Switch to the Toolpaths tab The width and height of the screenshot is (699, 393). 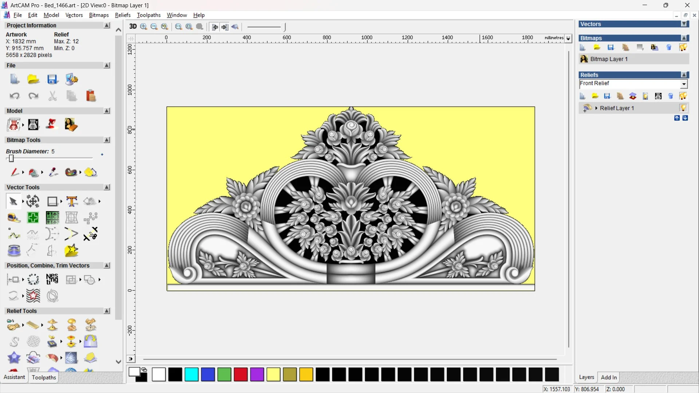tap(44, 377)
